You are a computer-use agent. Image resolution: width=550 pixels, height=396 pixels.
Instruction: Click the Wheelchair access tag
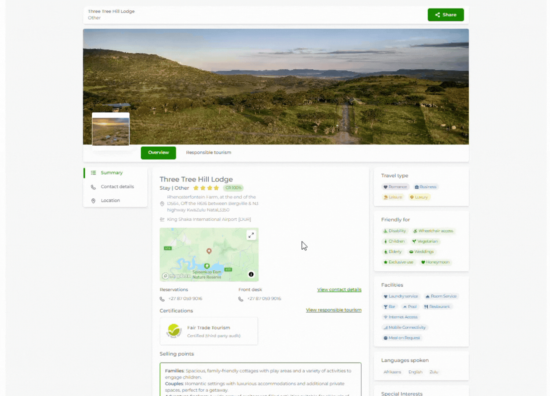433,231
